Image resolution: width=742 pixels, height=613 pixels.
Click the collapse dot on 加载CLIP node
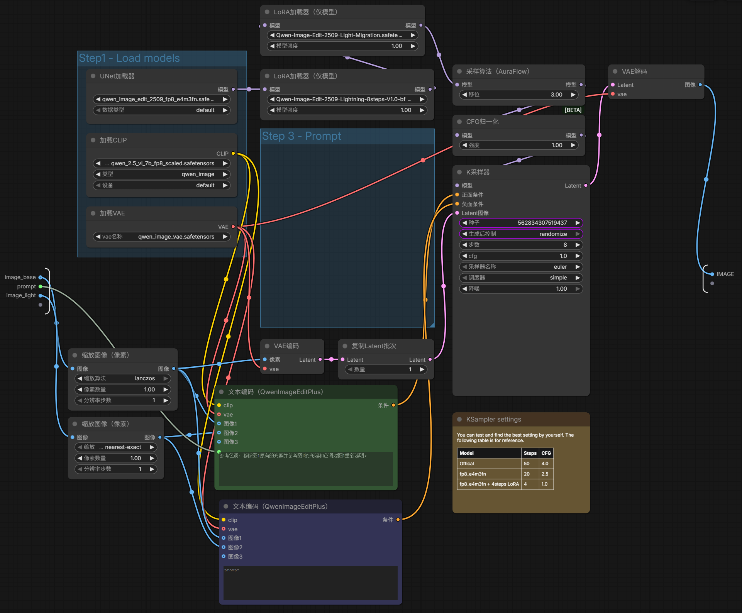93,140
